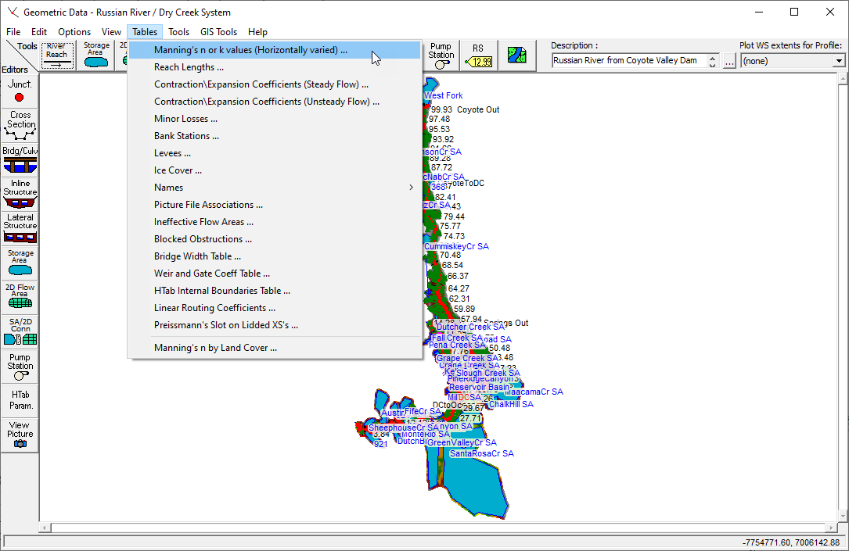Open the Bridge/Culvert editor
849x551 pixels.
pos(20,159)
